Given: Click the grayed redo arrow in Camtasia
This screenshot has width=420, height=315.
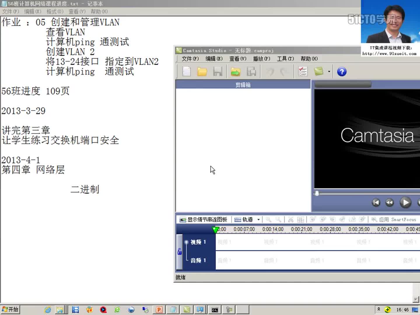Looking at the screenshot, I should pos(283,71).
